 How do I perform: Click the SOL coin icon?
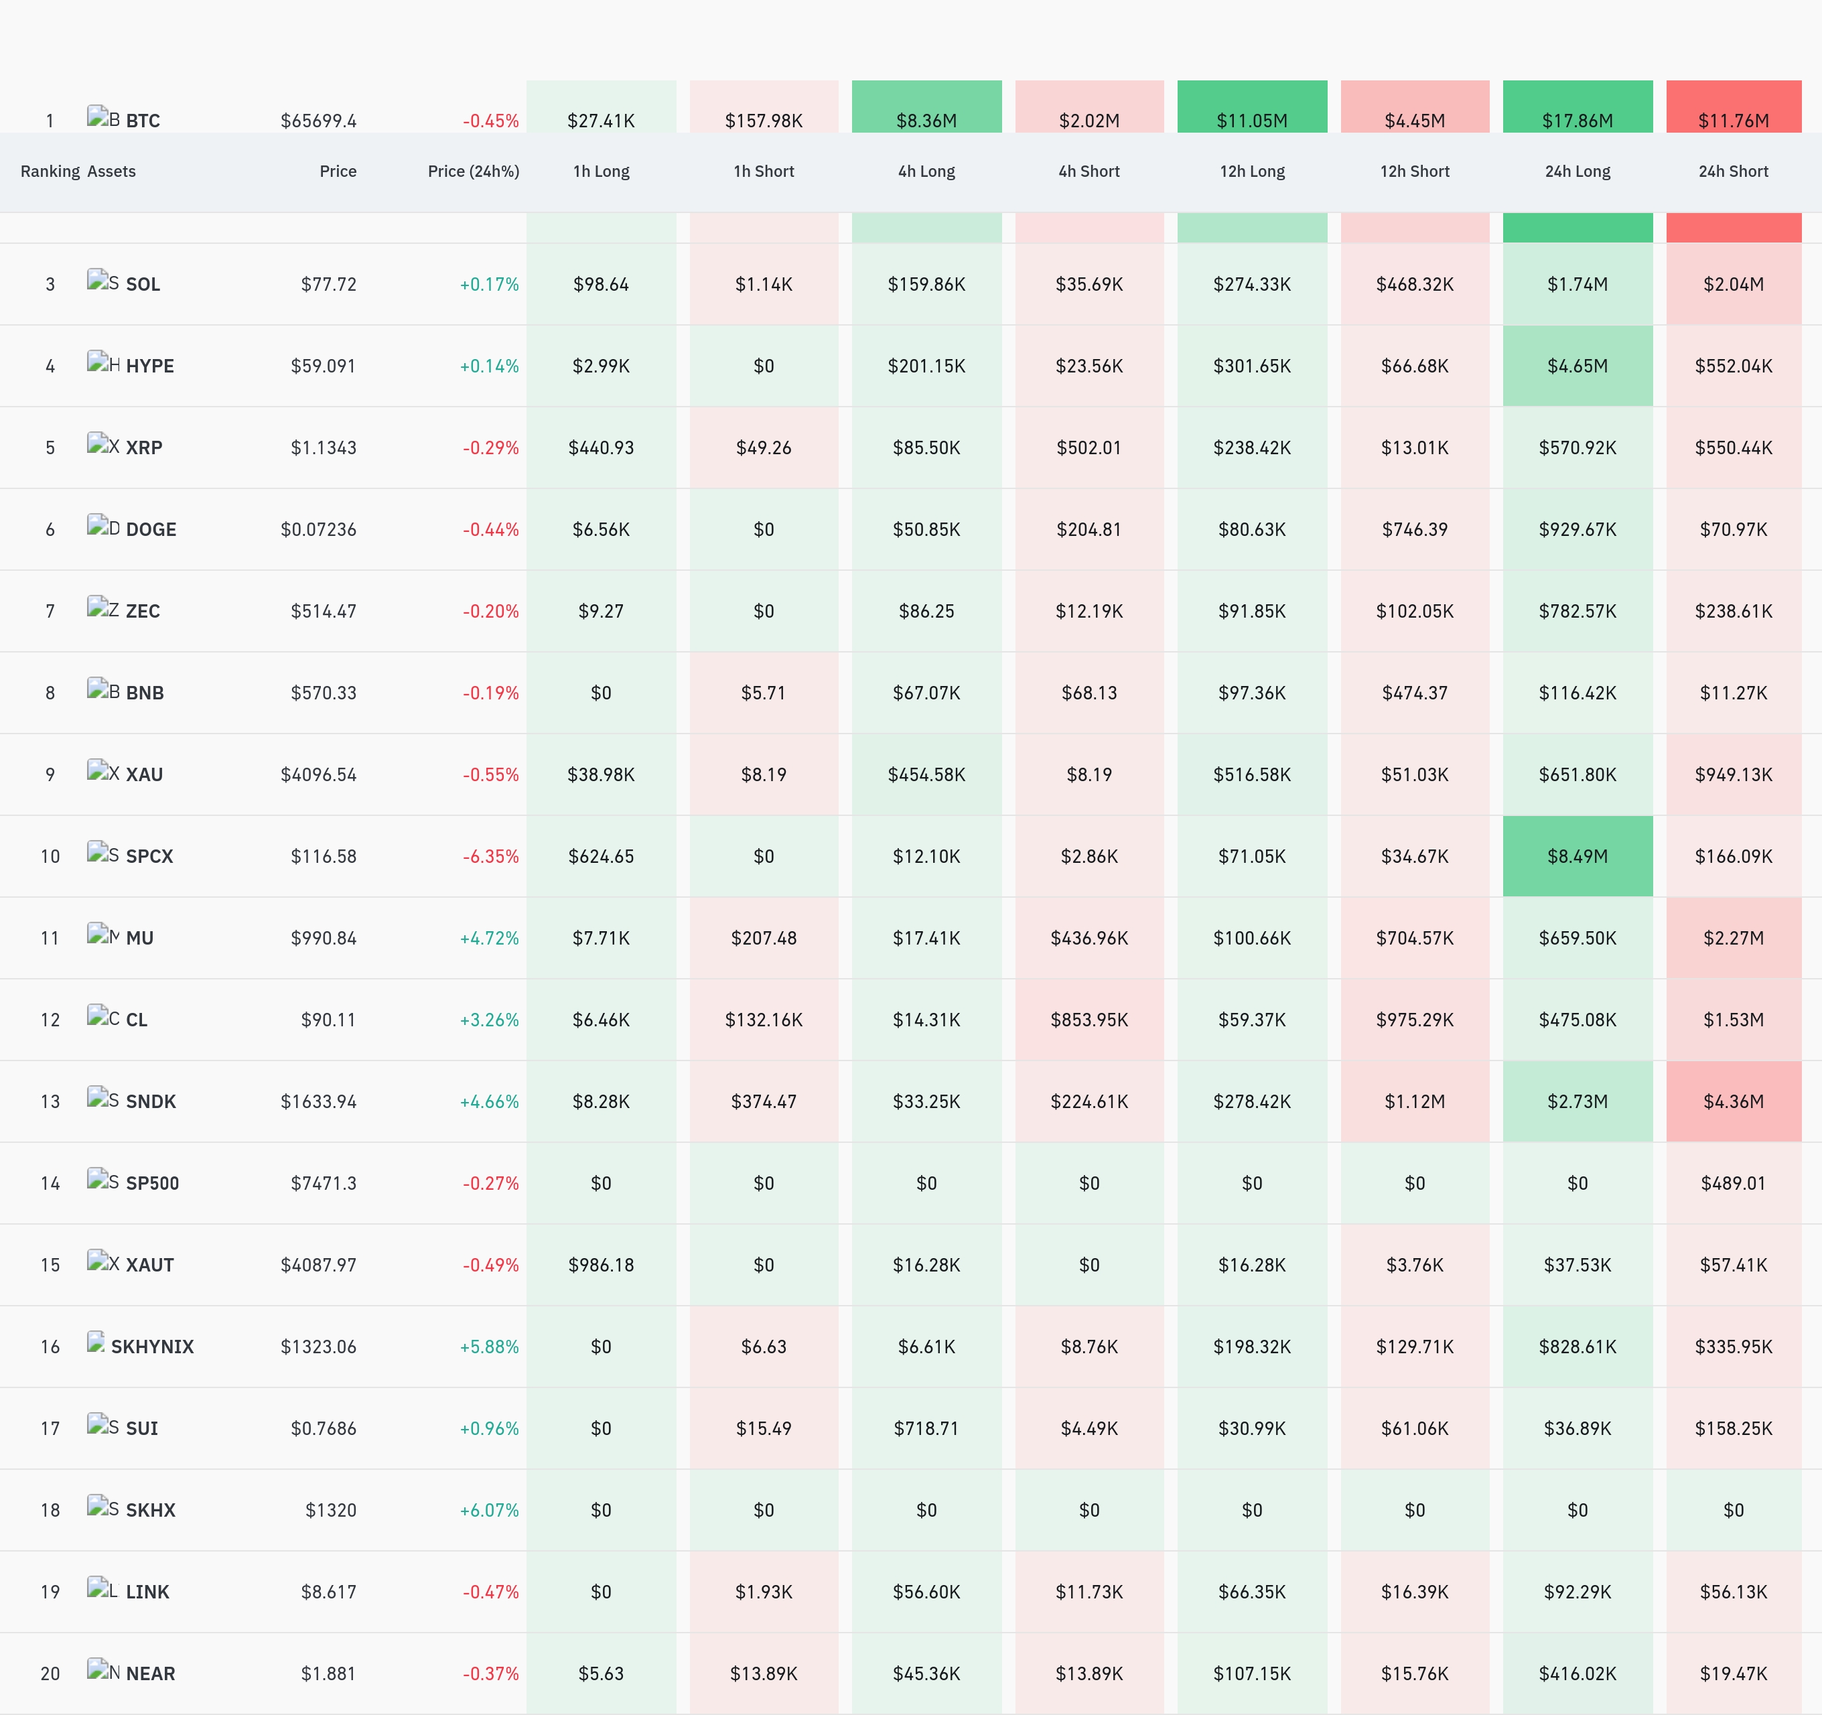[x=104, y=281]
